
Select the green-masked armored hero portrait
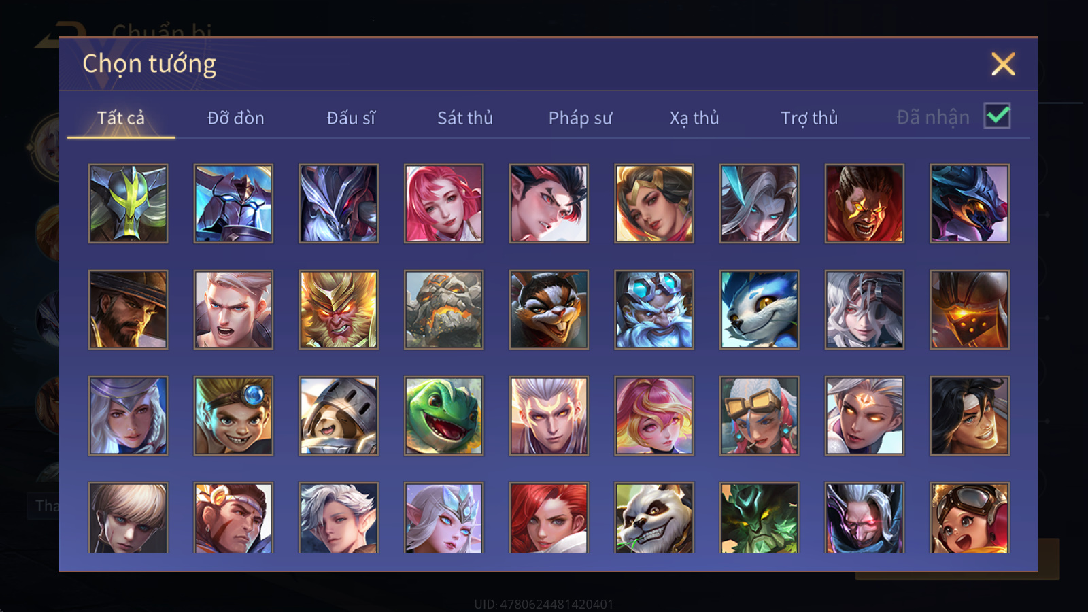128,203
